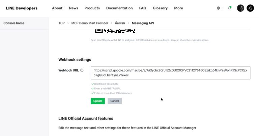
Task: Click the Webhook URL label
Action: (68, 70)
